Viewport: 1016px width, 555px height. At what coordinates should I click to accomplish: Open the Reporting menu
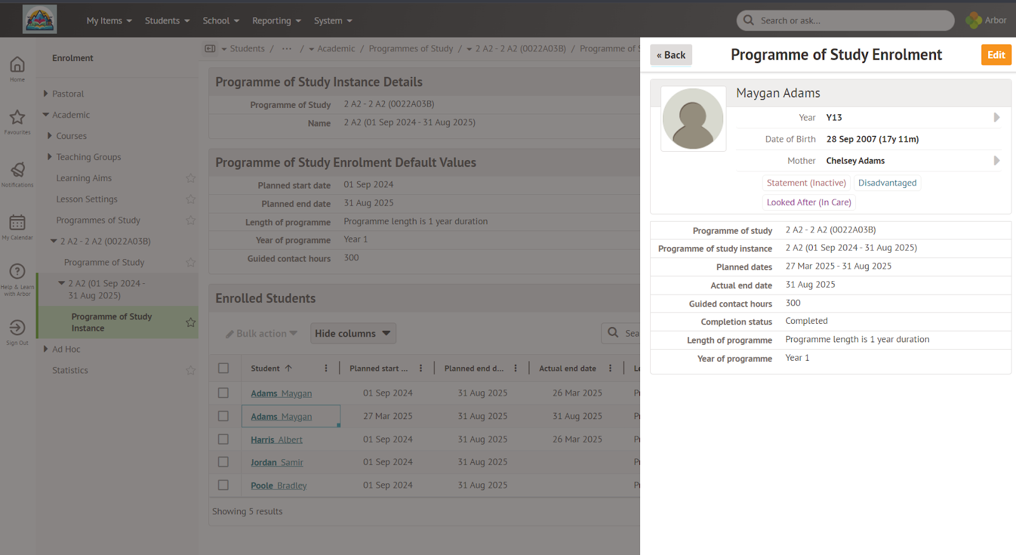pos(276,21)
